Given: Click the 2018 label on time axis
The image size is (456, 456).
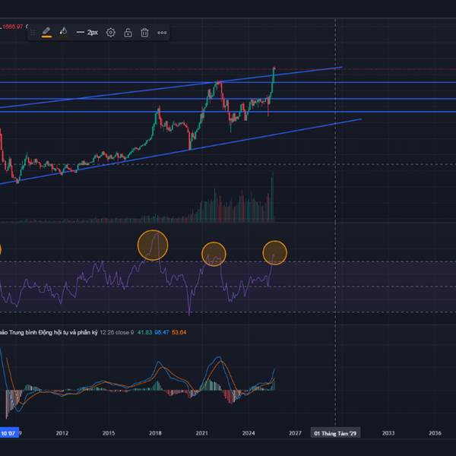Looking at the screenshot, I should pyautogui.click(x=155, y=433).
